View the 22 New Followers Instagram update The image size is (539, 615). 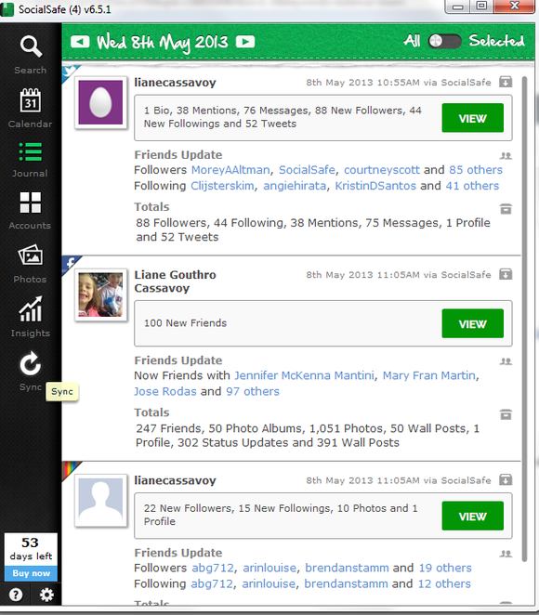pos(472,516)
